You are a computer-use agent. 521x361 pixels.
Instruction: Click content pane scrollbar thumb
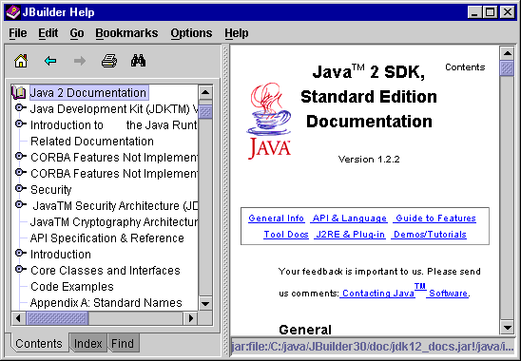click(x=507, y=68)
